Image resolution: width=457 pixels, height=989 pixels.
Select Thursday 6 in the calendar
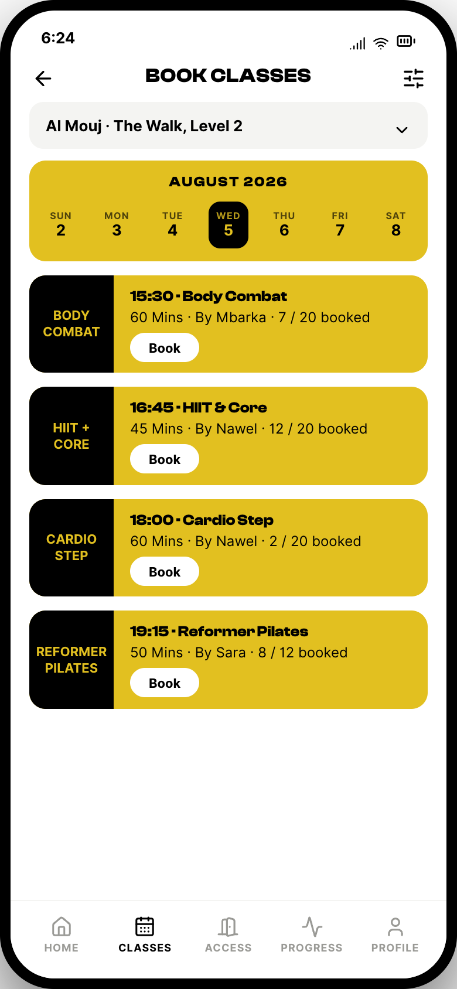click(284, 225)
